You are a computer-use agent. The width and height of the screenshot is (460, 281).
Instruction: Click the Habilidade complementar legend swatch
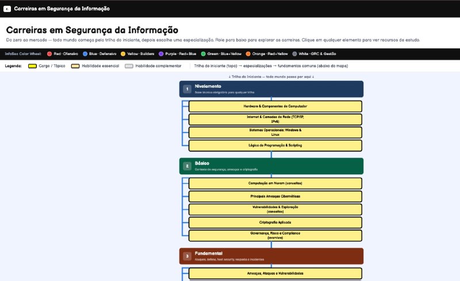129,66
